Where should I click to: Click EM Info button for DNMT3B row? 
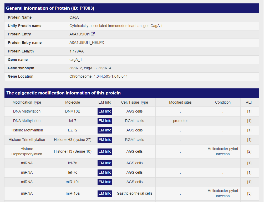[x=105, y=111]
